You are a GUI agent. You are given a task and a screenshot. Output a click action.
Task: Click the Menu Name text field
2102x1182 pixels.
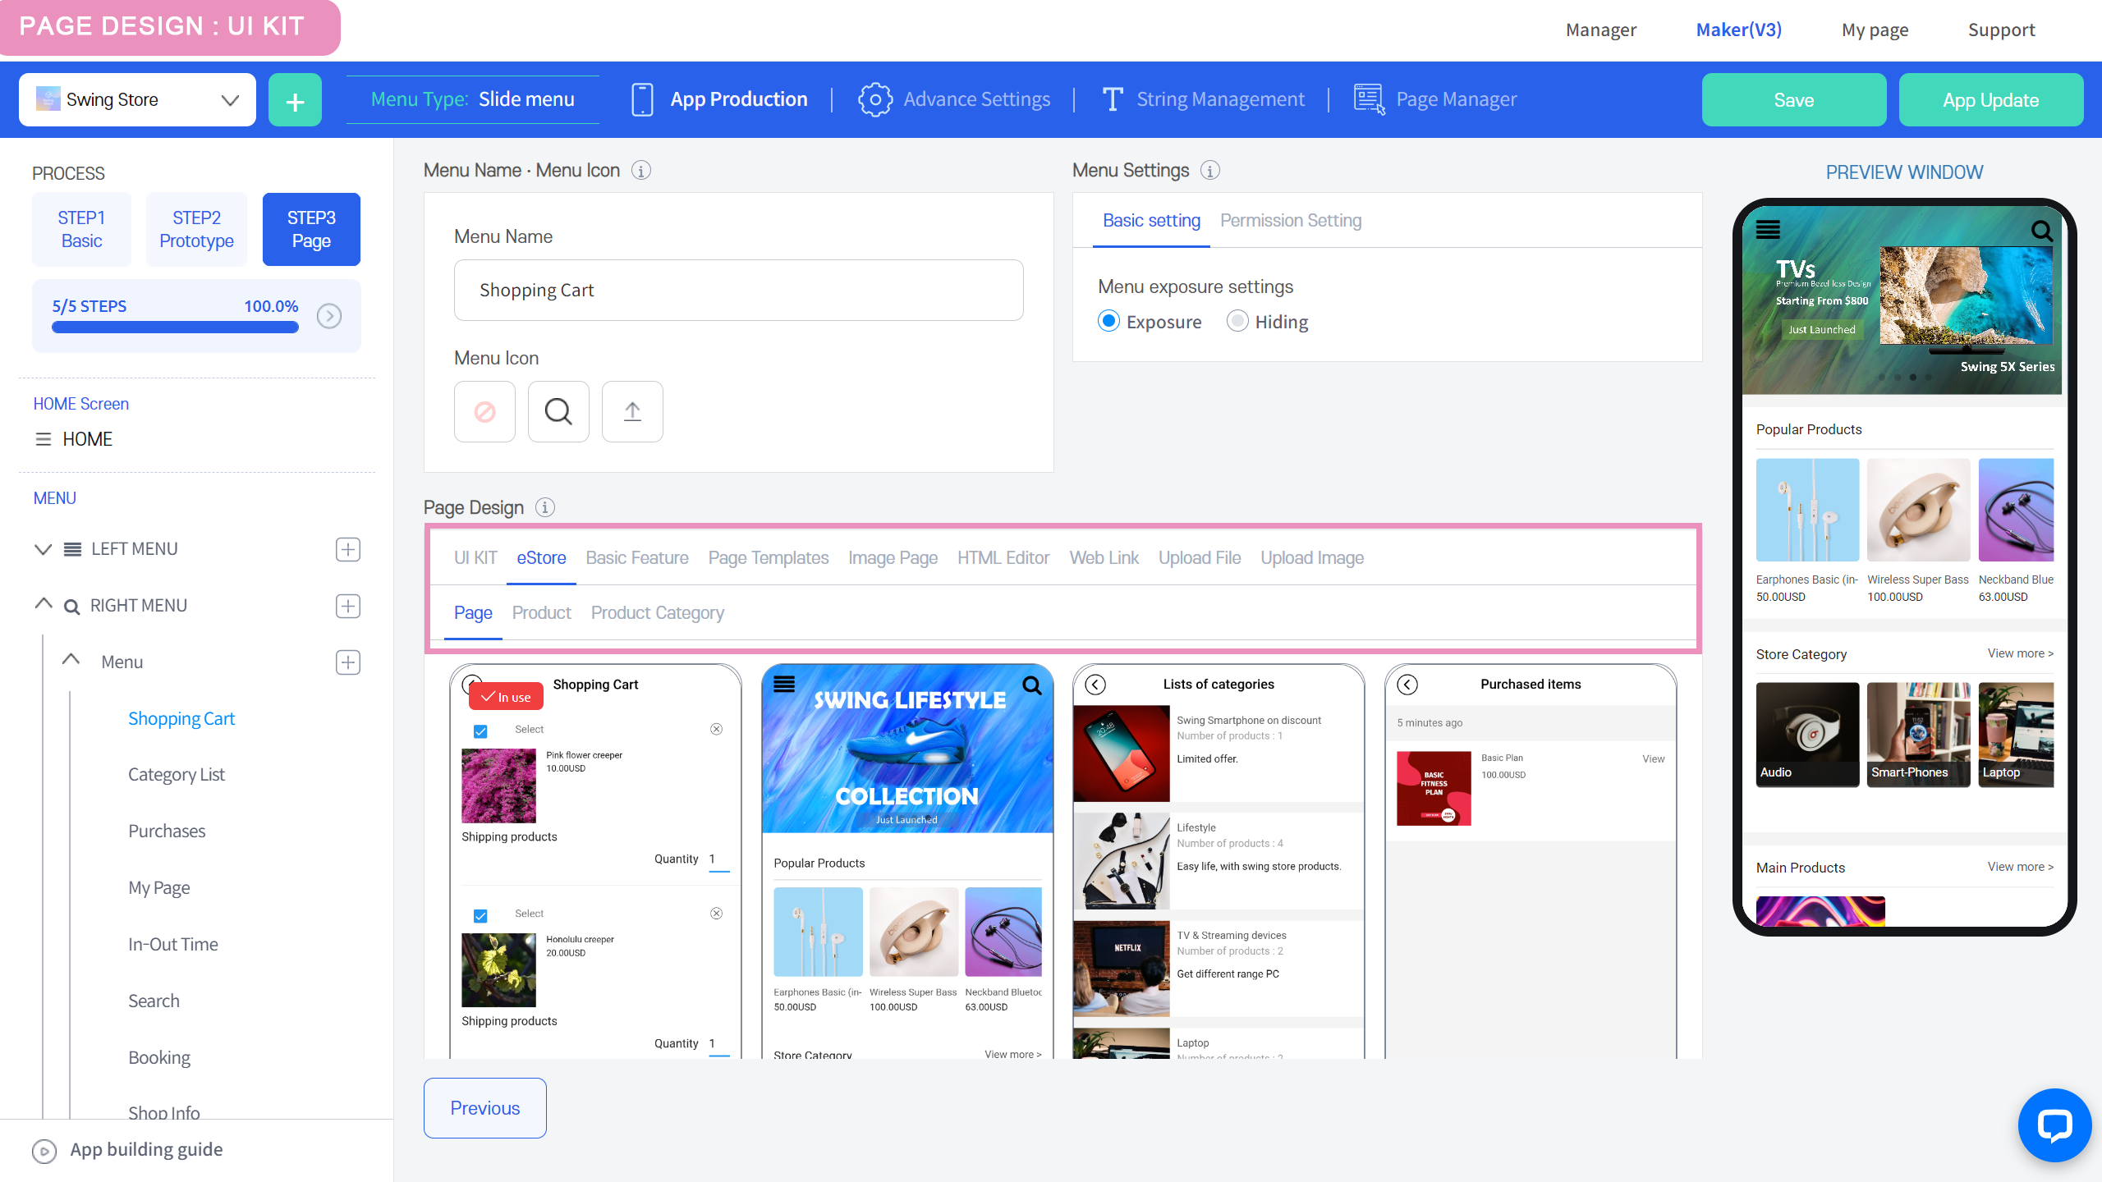click(738, 290)
